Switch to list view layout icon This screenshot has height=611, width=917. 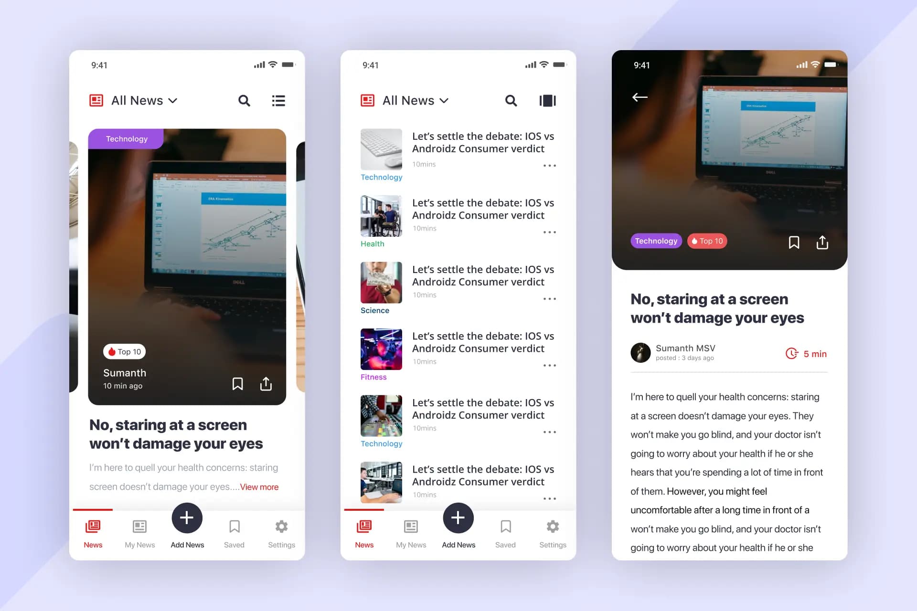(278, 101)
